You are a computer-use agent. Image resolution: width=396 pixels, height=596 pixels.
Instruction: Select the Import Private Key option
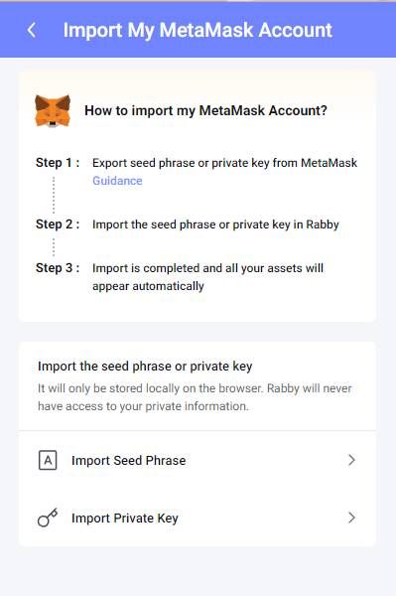198,518
